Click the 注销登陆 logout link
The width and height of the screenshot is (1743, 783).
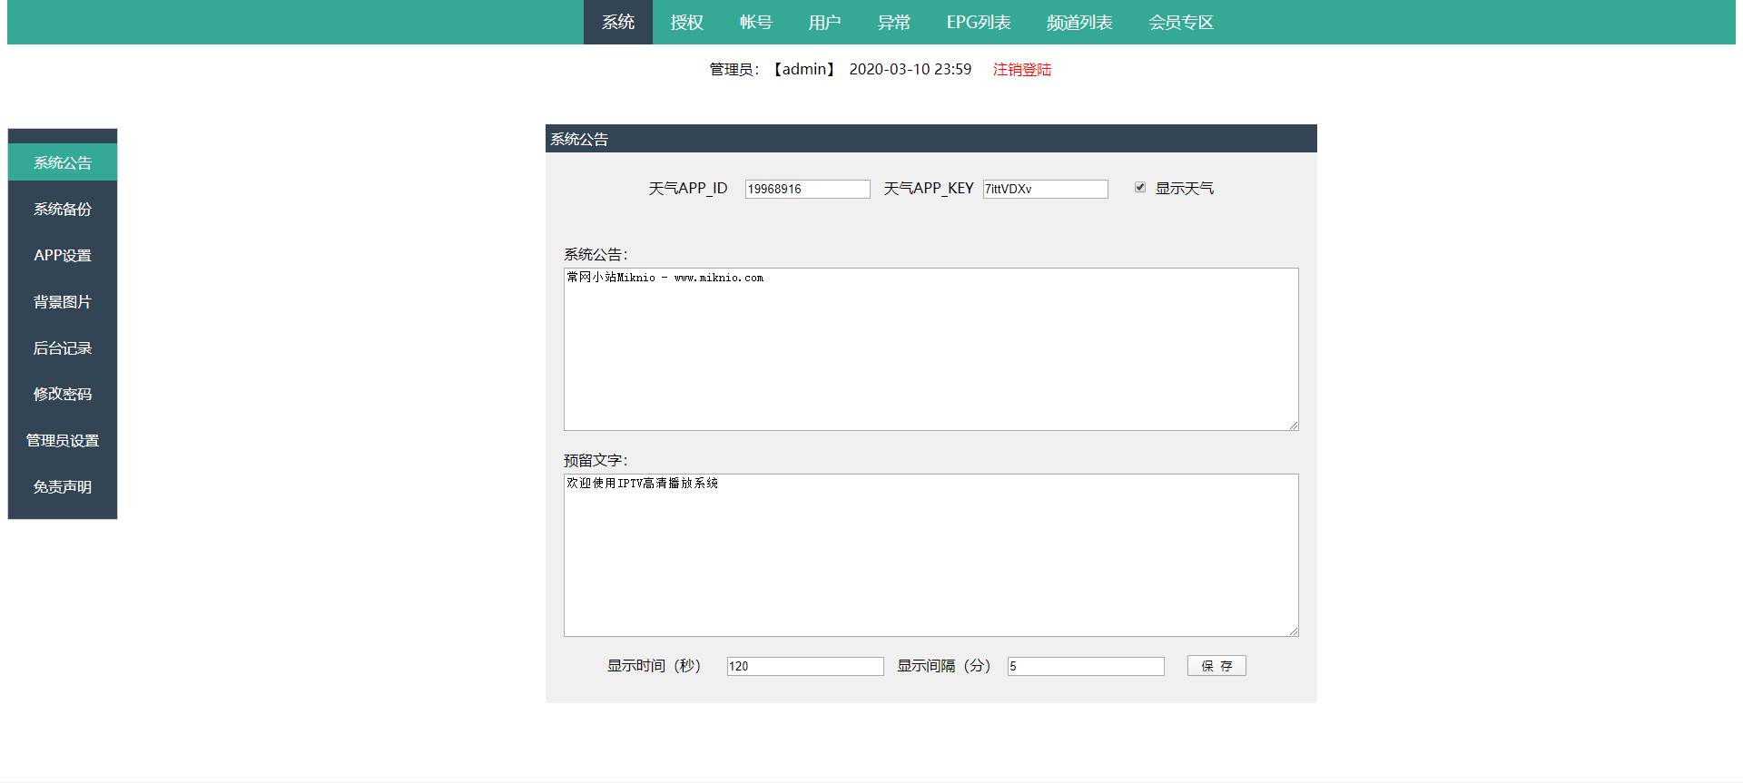coord(1022,69)
